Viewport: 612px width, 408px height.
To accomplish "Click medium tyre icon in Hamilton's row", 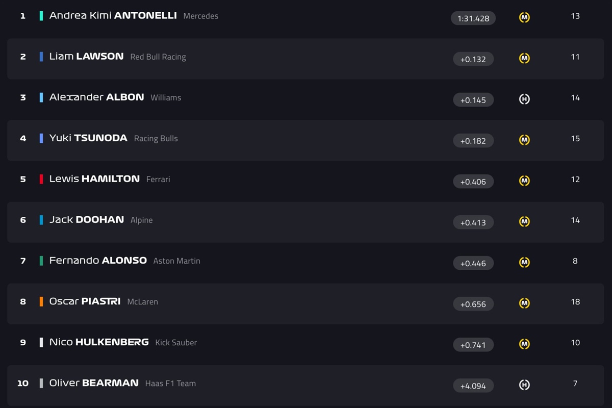I will point(524,181).
